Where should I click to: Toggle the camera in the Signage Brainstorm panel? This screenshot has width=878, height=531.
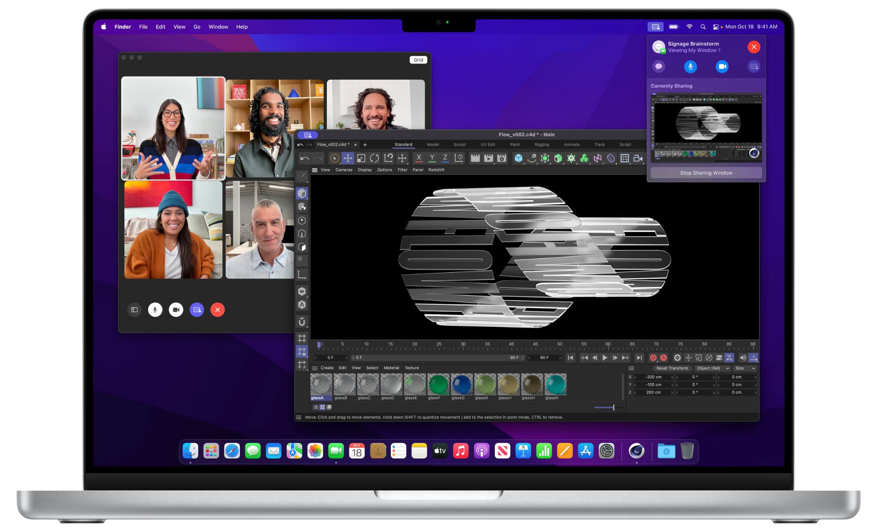click(722, 66)
